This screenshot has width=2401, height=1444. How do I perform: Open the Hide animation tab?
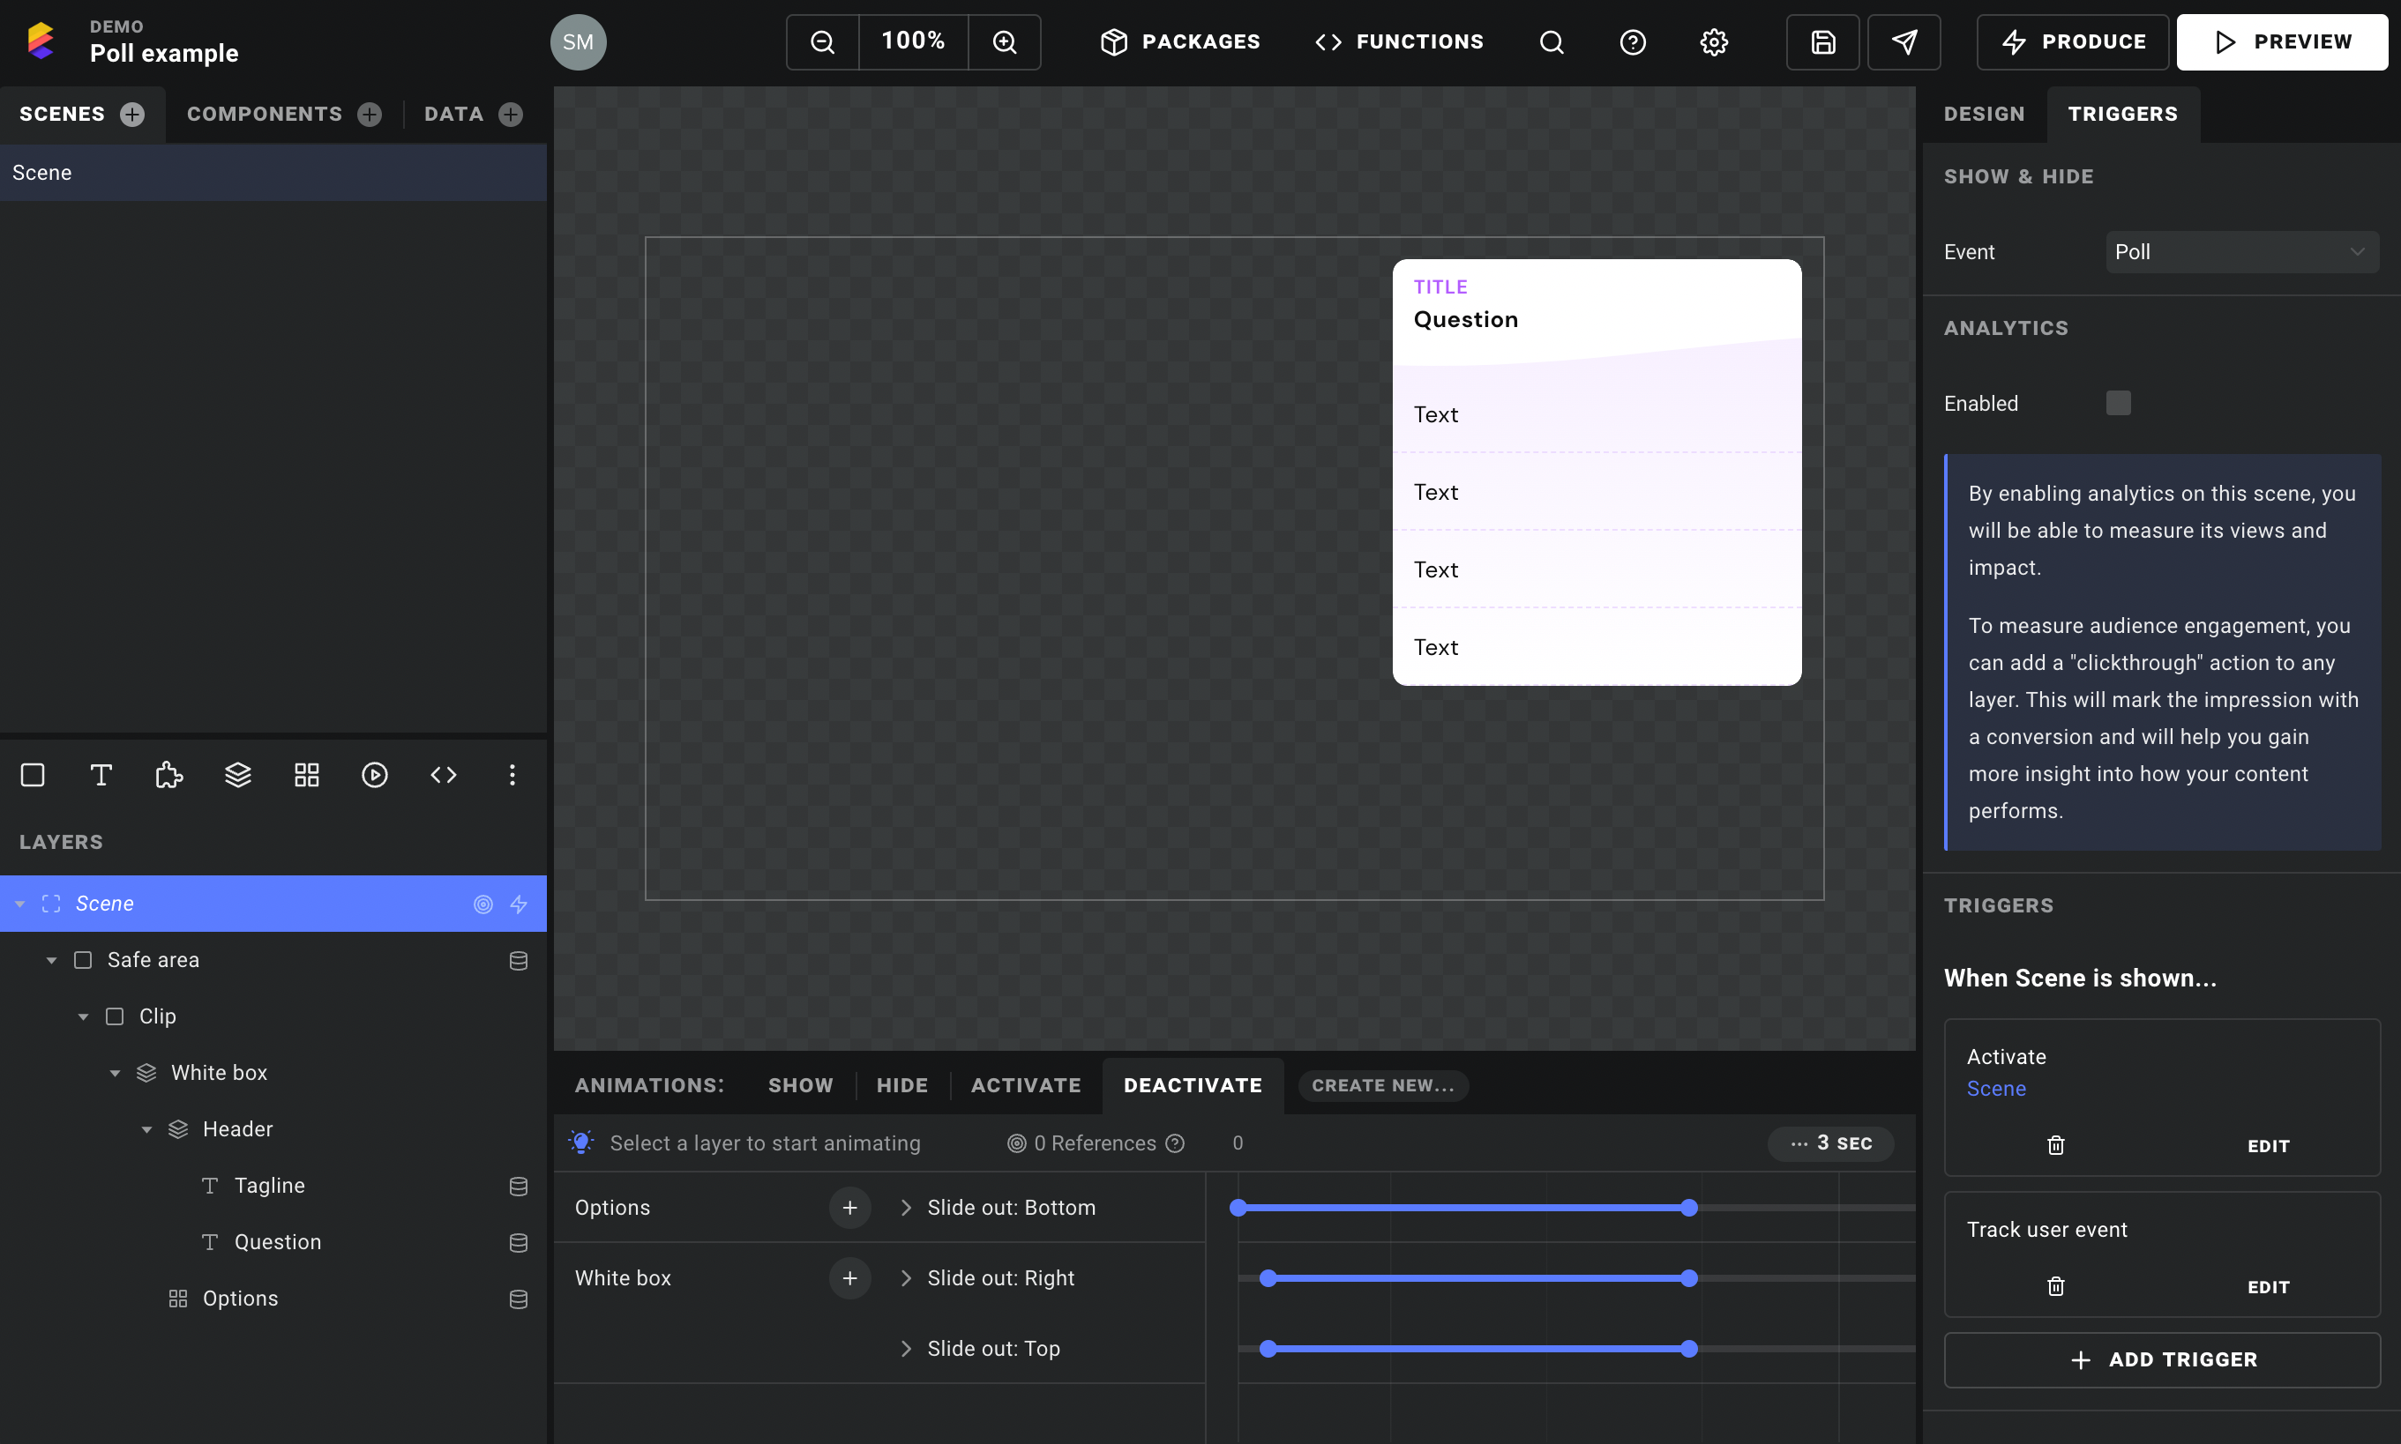(x=901, y=1085)
